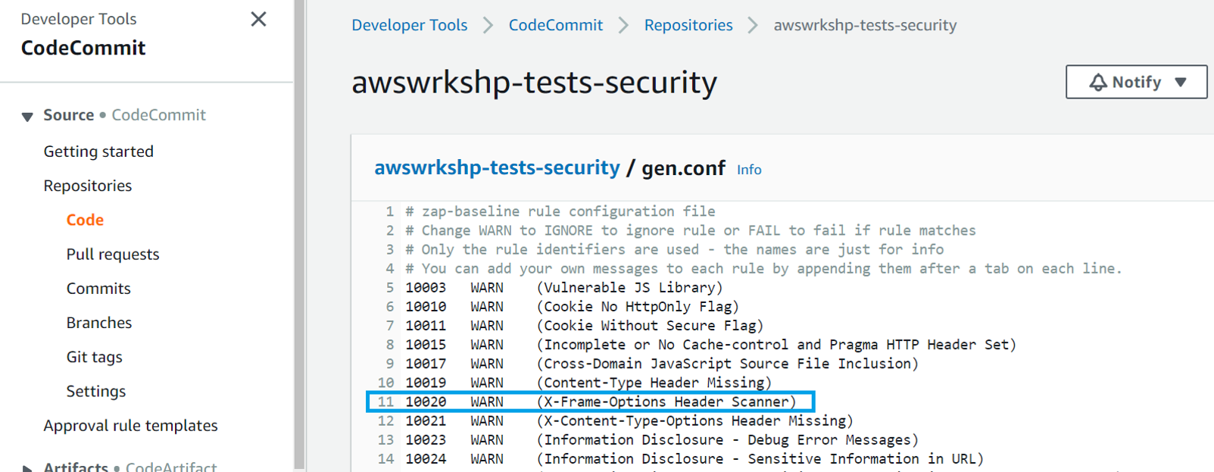Open the Code section
This screenshot has height=472, width=1214.
tap(85, 220)
